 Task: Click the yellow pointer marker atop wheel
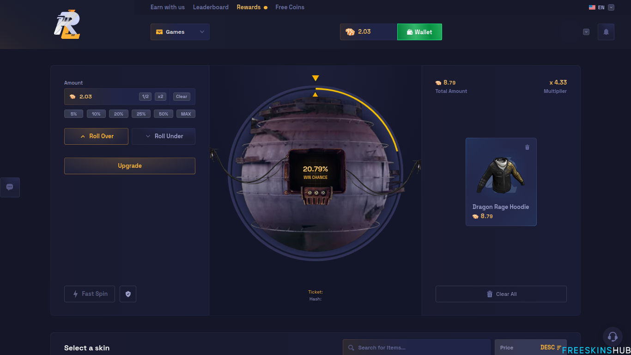[315, 78]
